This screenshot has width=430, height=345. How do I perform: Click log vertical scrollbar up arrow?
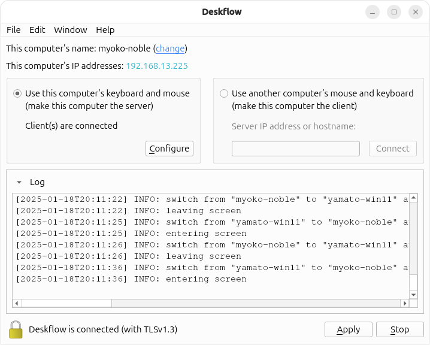tap(413, 198)
